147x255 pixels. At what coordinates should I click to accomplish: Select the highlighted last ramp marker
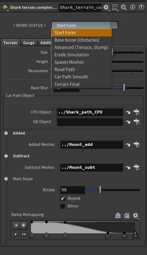click(x=135, y=235)
